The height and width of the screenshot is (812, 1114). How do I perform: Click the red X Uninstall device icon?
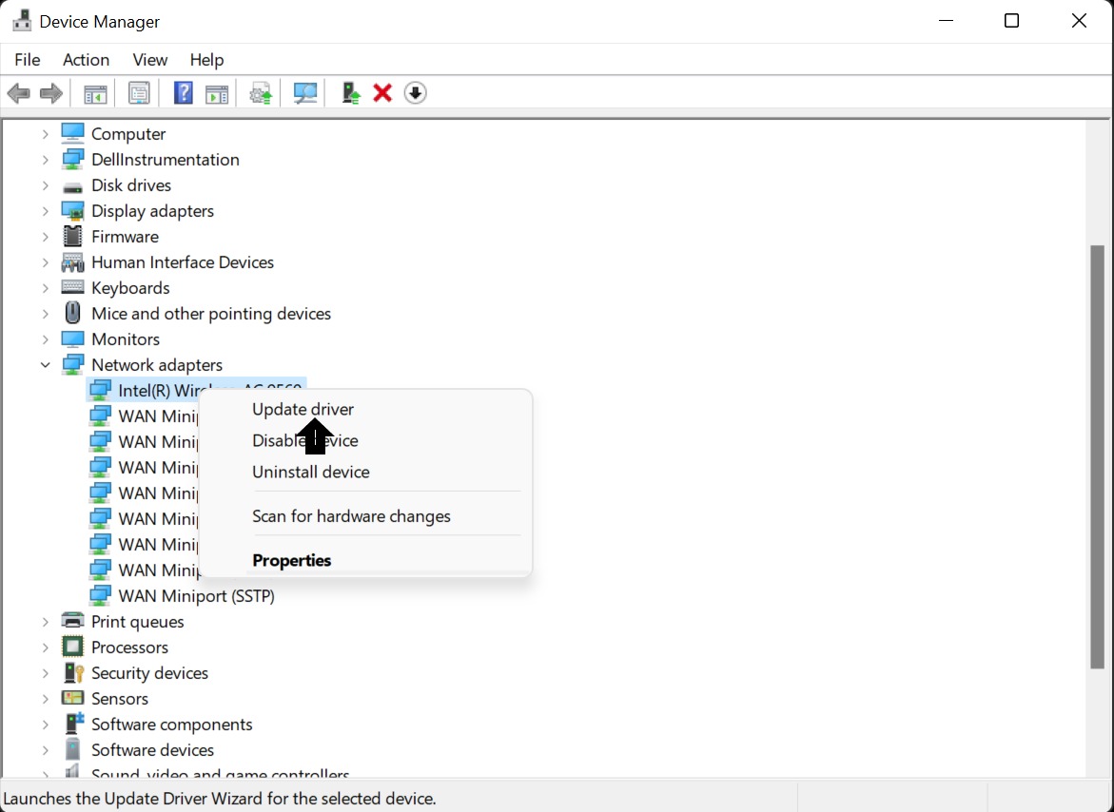coord(382,93)
